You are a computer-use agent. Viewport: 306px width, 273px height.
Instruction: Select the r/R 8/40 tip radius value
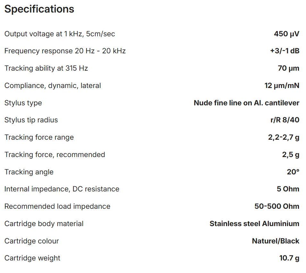click(285, 120)
